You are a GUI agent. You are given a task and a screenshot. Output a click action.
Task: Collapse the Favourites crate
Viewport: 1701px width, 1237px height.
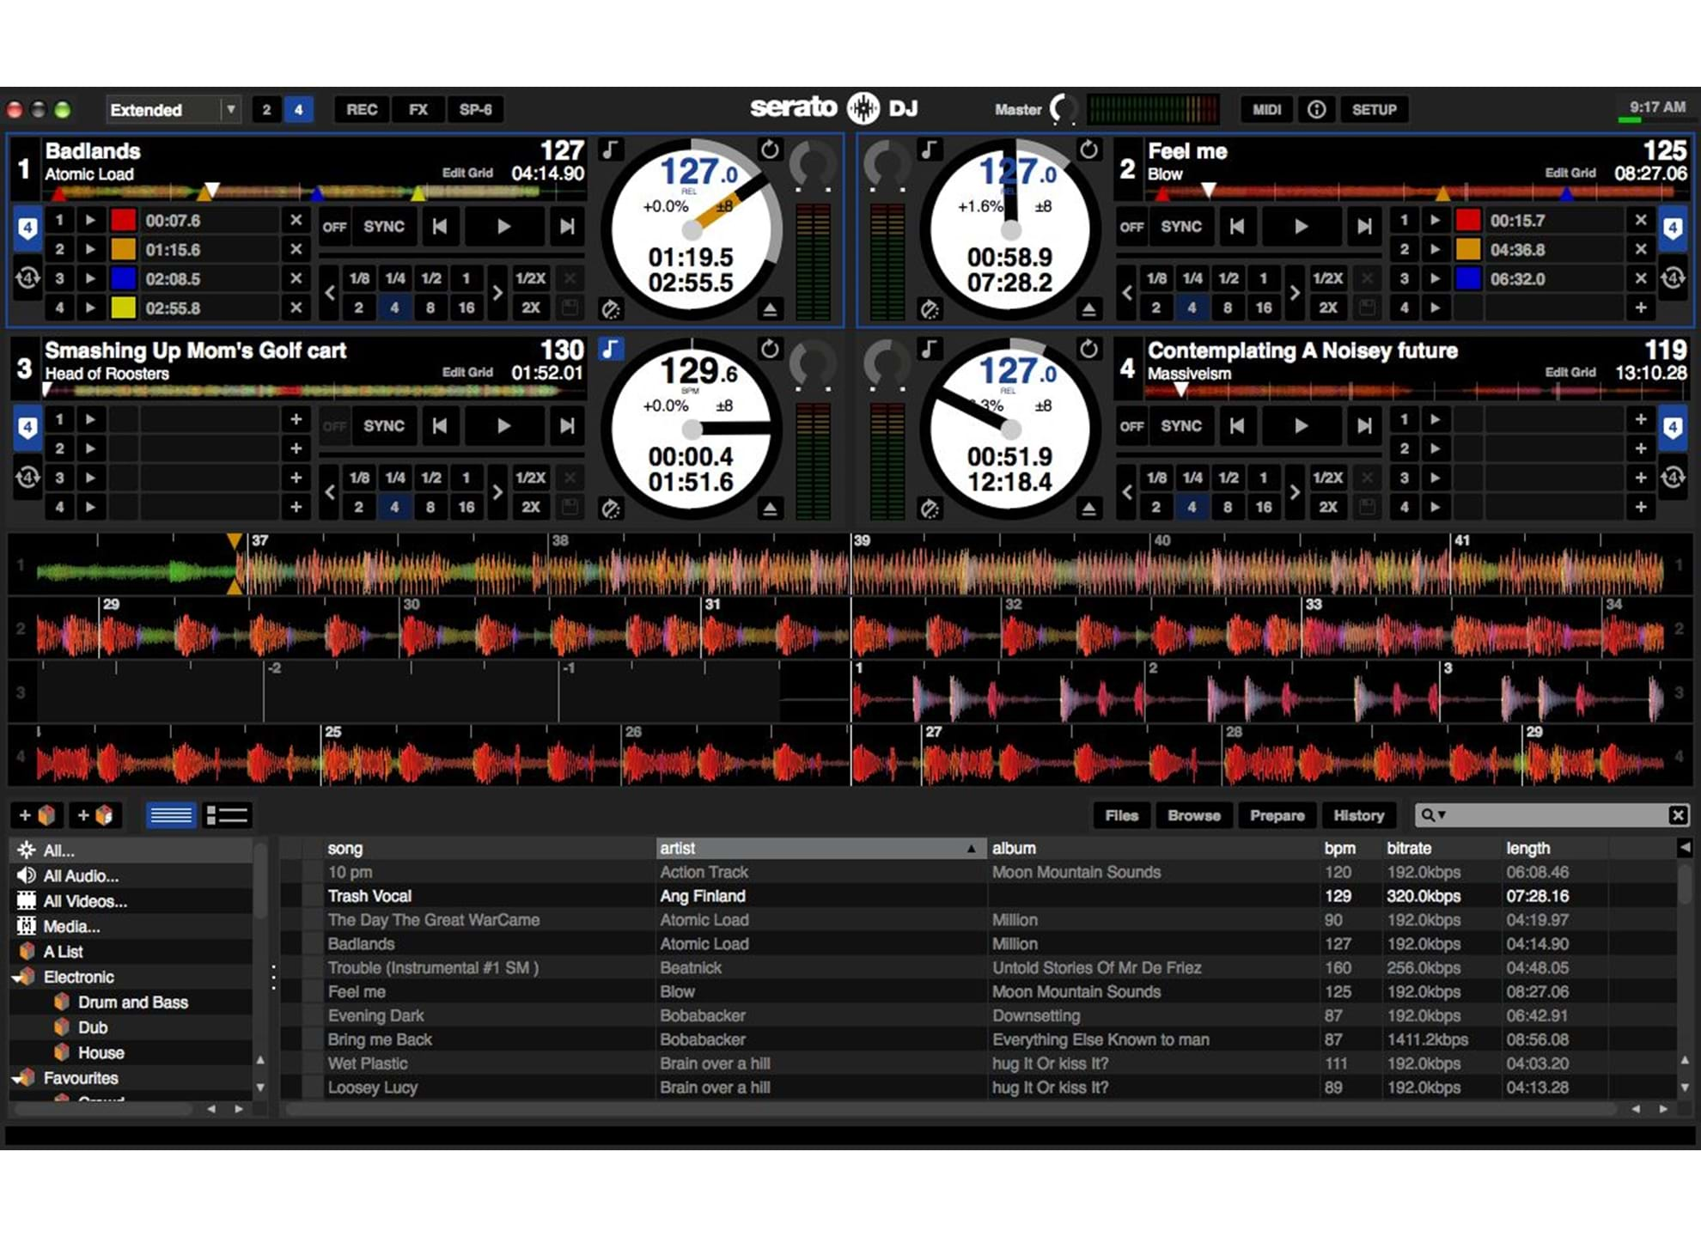point(17,1079)
